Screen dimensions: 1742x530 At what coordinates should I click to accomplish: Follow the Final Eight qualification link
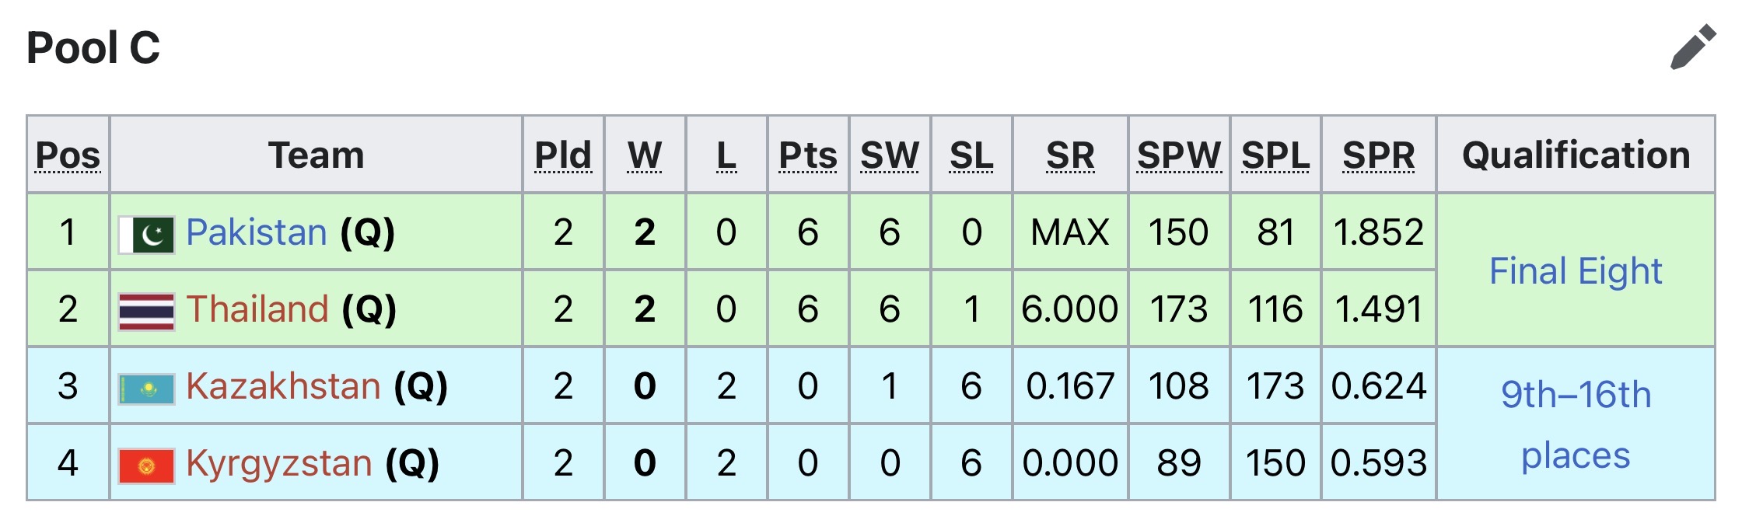(1576, 271)
